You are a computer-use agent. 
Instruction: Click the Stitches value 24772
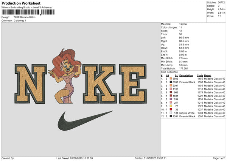pyautogui.click(x=221, y=3)
